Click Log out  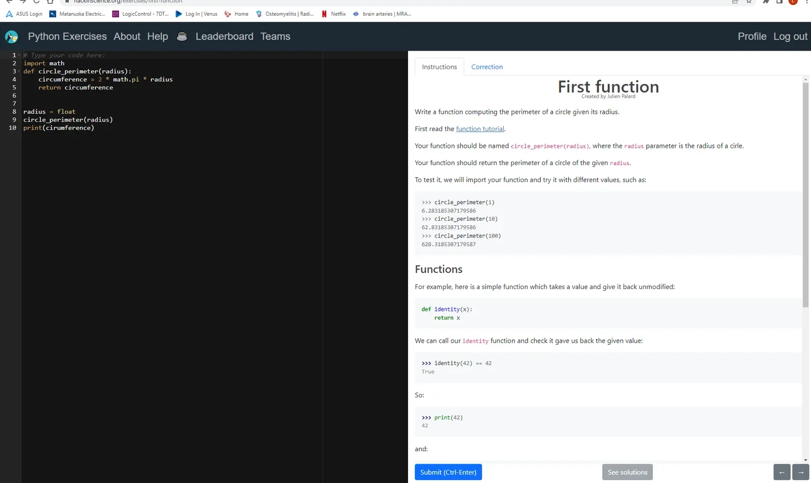[790, 36]
